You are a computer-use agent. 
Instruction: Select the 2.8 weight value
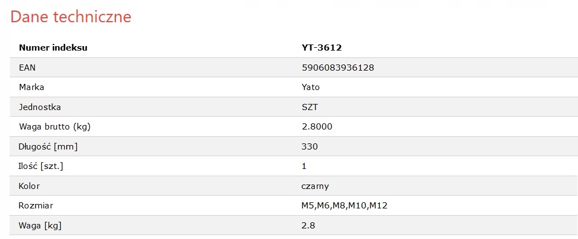(x=308, y=226)
